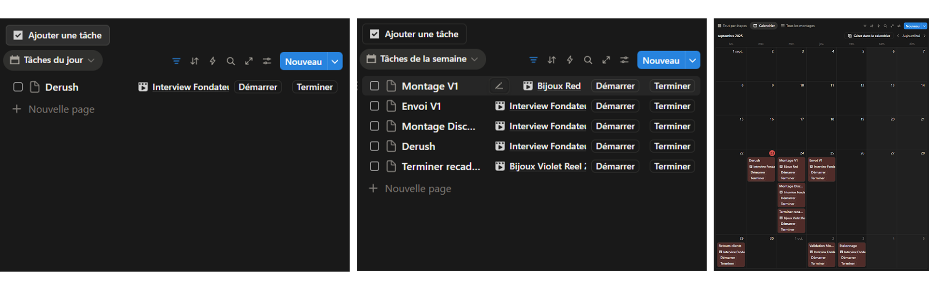The height and width of the screenshot is (290, 929).
Task: Open view settings sliders in Tâches de la semaine
Action: tap(624, 60)
